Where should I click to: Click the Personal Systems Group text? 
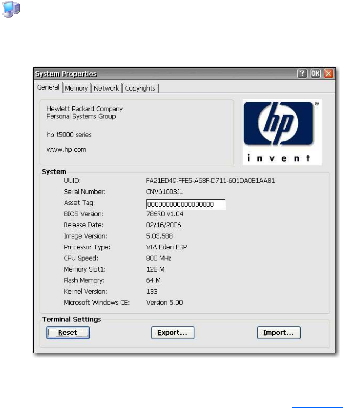(x=81, y=116)
